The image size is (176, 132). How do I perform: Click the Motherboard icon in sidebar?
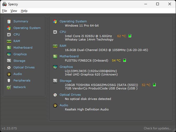pyautogui.click(x=9, y=48)
